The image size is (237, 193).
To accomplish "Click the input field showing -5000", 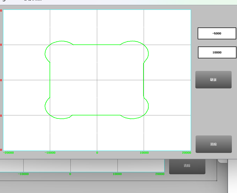I will pyautogui.click(x=217, y=33).
